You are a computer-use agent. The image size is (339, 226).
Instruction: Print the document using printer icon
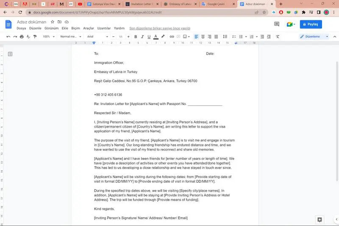(x=22, y=37)
